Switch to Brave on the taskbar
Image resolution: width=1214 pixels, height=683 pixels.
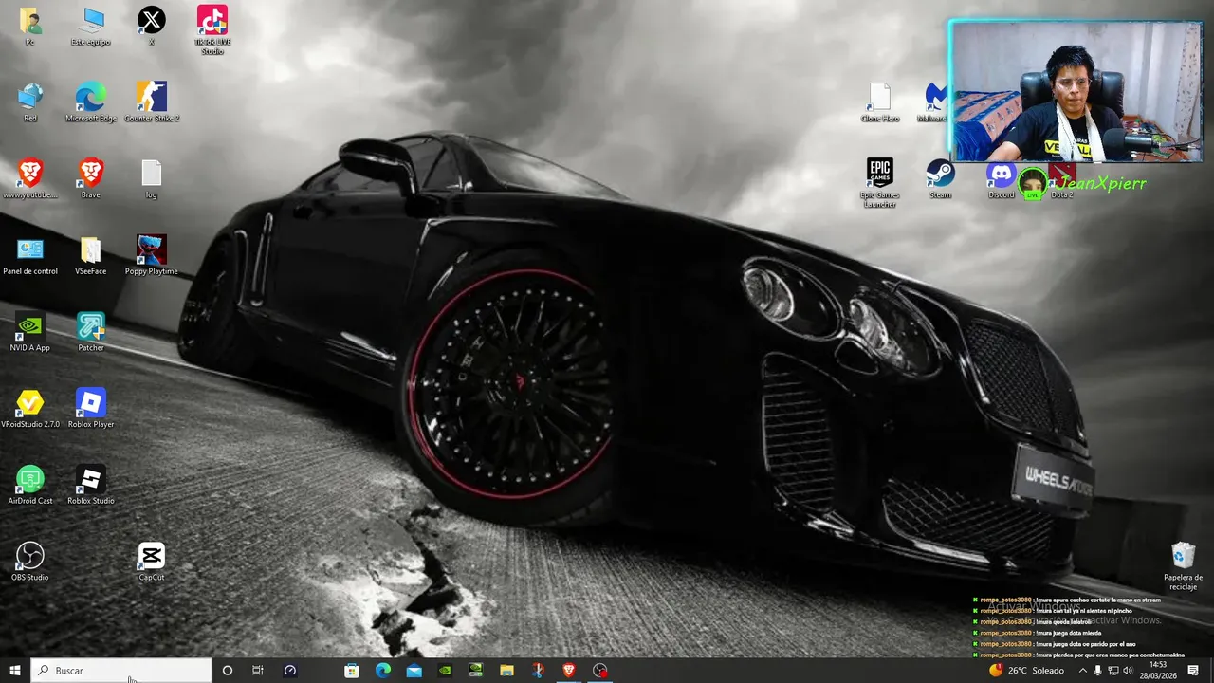point(569,671)
